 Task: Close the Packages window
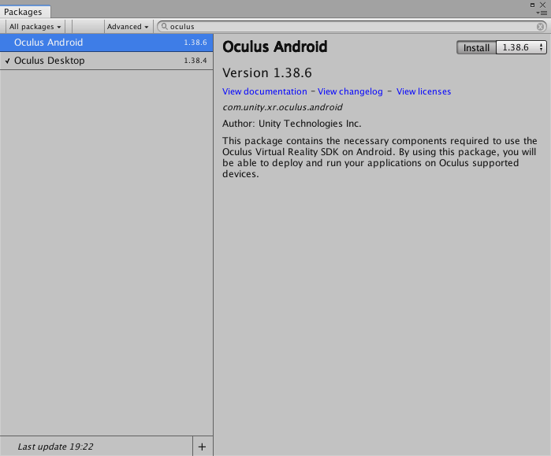pos(543,5)
